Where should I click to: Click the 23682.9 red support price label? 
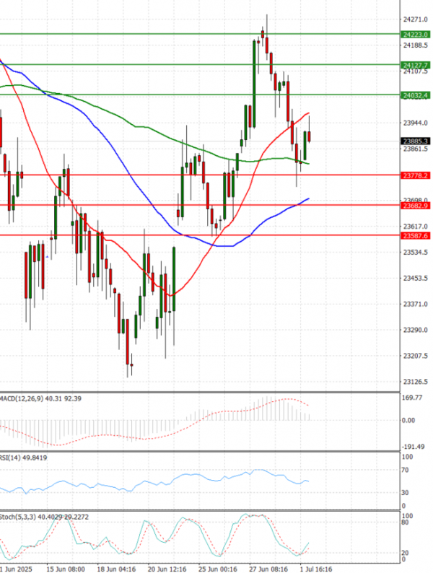415,206
